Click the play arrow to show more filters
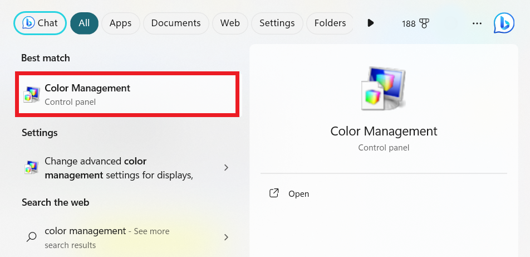Viewport: 530px width, 257px height. click(370, 23)
